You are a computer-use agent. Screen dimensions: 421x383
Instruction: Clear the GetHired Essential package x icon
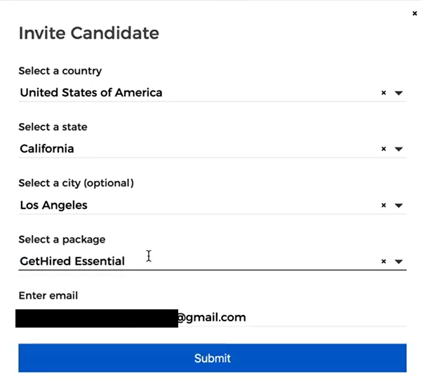point(384,262)
